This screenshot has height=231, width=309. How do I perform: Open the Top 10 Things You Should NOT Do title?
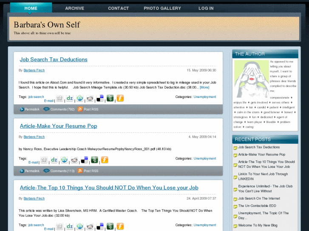[109, 188]
